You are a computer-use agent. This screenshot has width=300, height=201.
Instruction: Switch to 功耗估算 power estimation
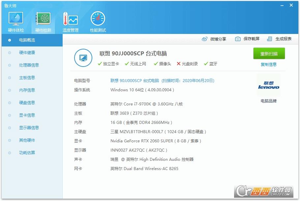tap(27, 153)
